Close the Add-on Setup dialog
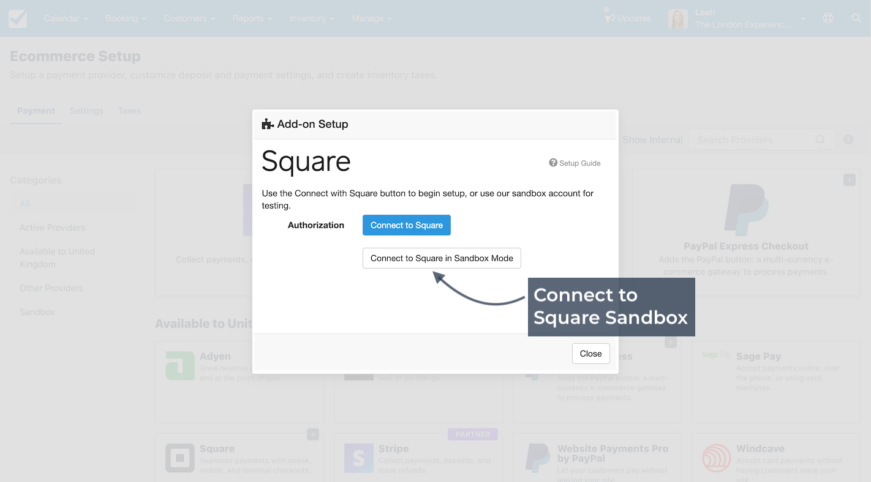This screenshot has height=482, width=871. (591, 354)
